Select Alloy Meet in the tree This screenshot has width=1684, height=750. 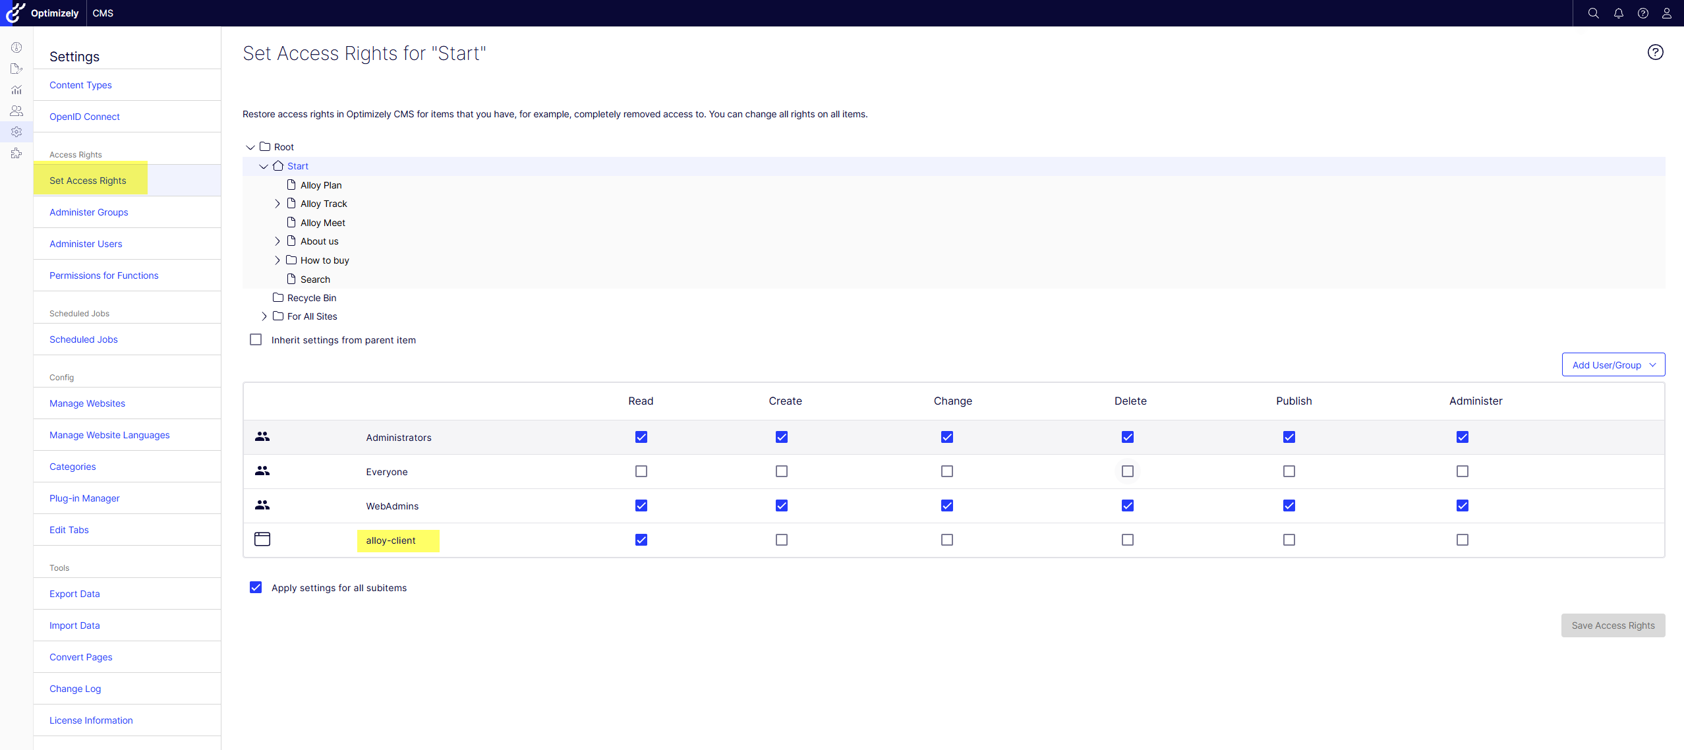[323, 223]
